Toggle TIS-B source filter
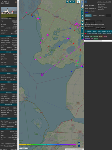Image resolution: width=112 pixels, height=150 pixels. (105, 37)
